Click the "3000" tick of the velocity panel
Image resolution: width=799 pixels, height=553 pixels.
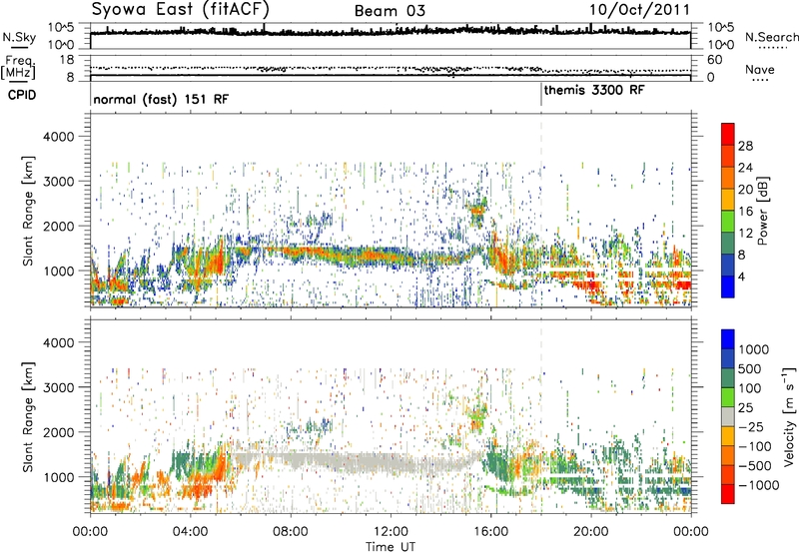[x=59, y=387]
